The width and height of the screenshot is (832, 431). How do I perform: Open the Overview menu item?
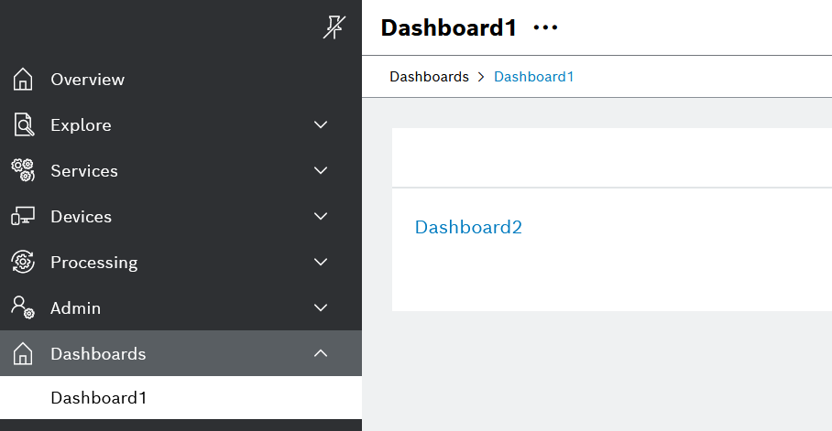[x=87, y=80]
